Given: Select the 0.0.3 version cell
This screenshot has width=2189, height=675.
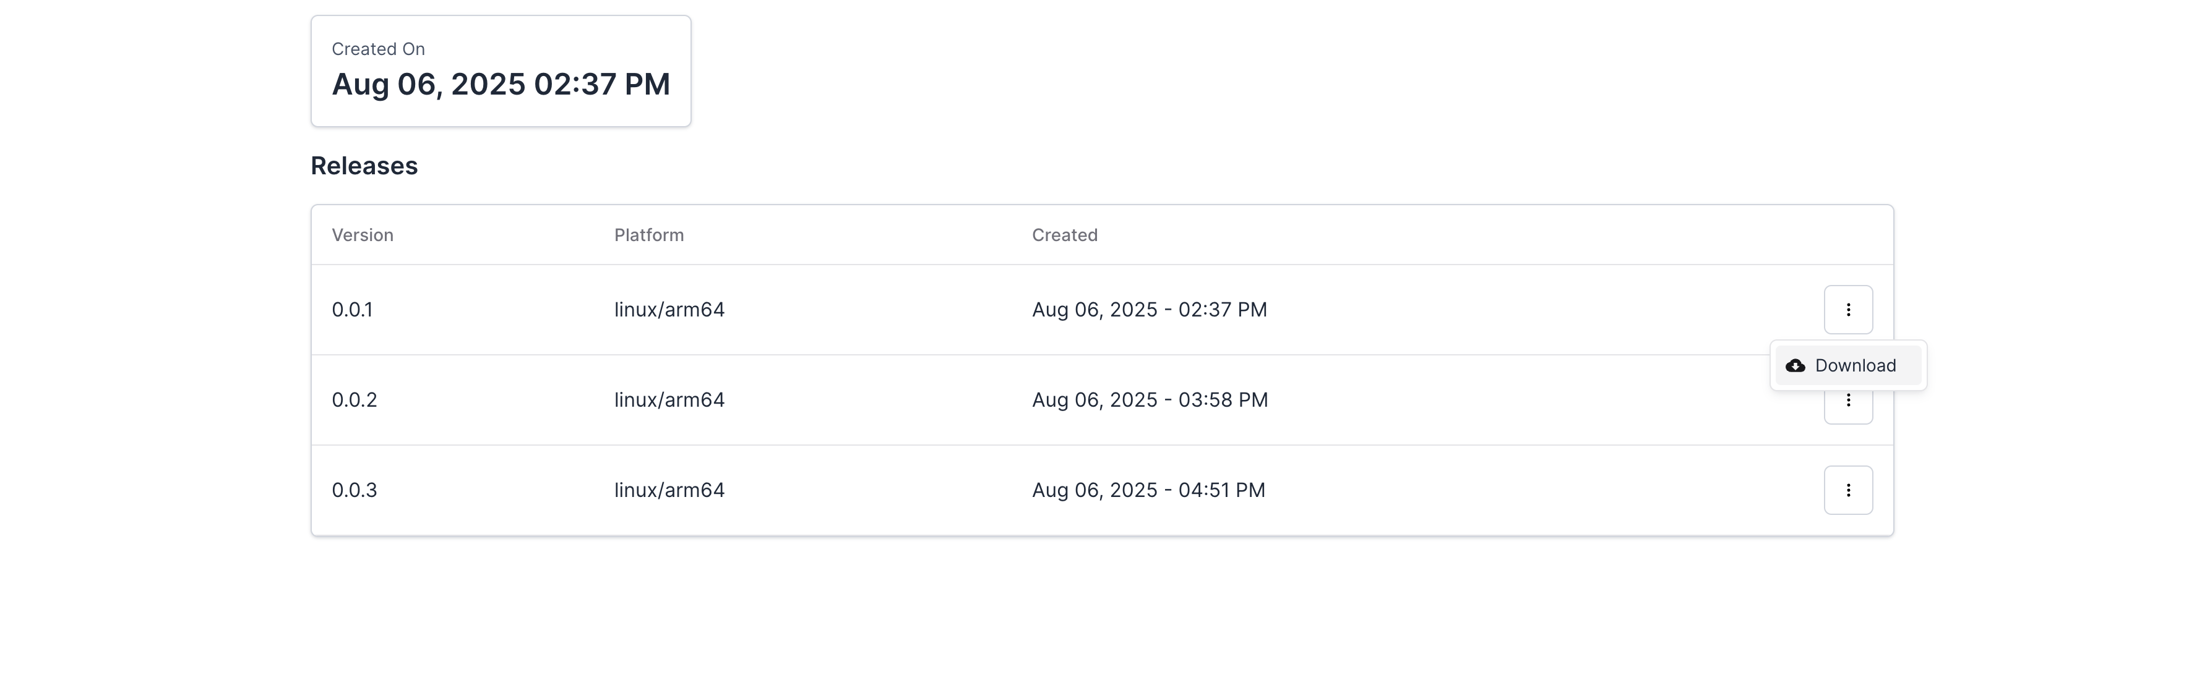Looking at the screenshot, I should coord(355,490).
